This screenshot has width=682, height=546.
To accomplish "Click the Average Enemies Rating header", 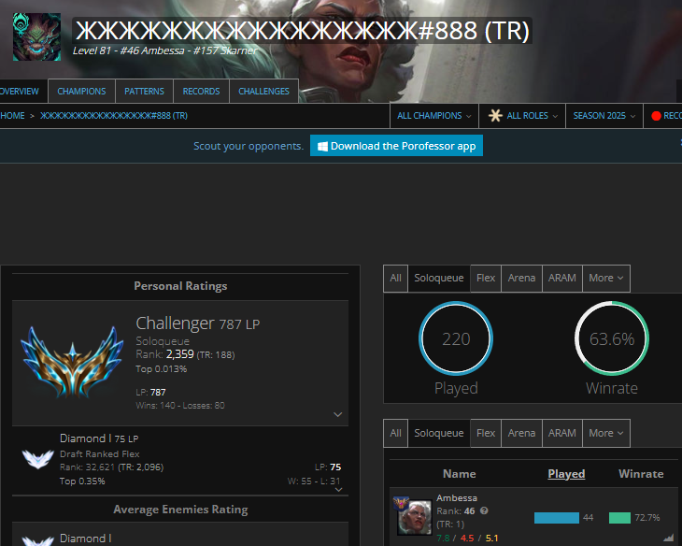I will tap(180, 510).
